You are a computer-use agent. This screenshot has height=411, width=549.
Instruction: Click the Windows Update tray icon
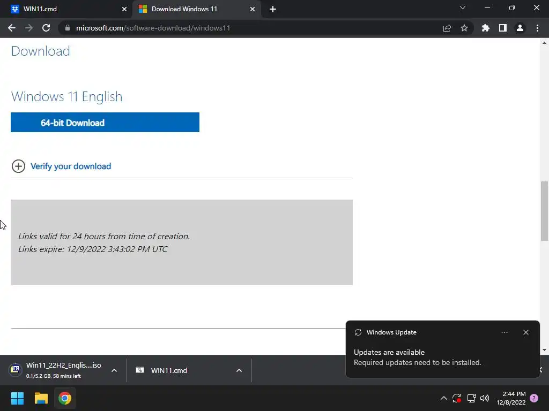[457, 398]
